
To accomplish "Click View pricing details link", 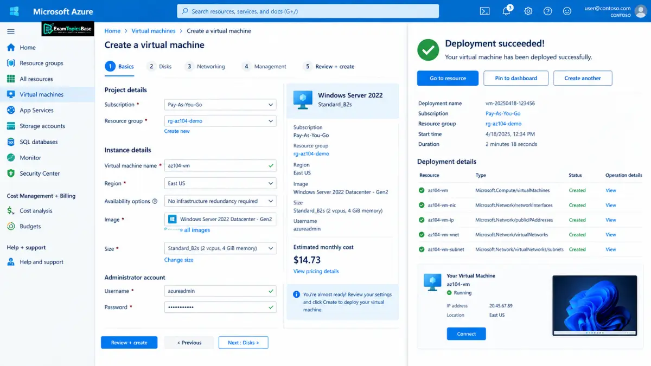I will (316, 271).
